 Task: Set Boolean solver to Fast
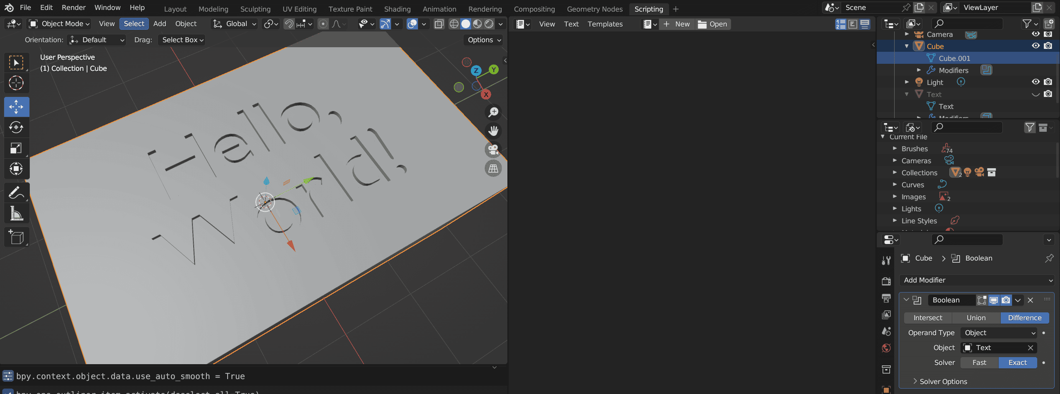(979, 363)
